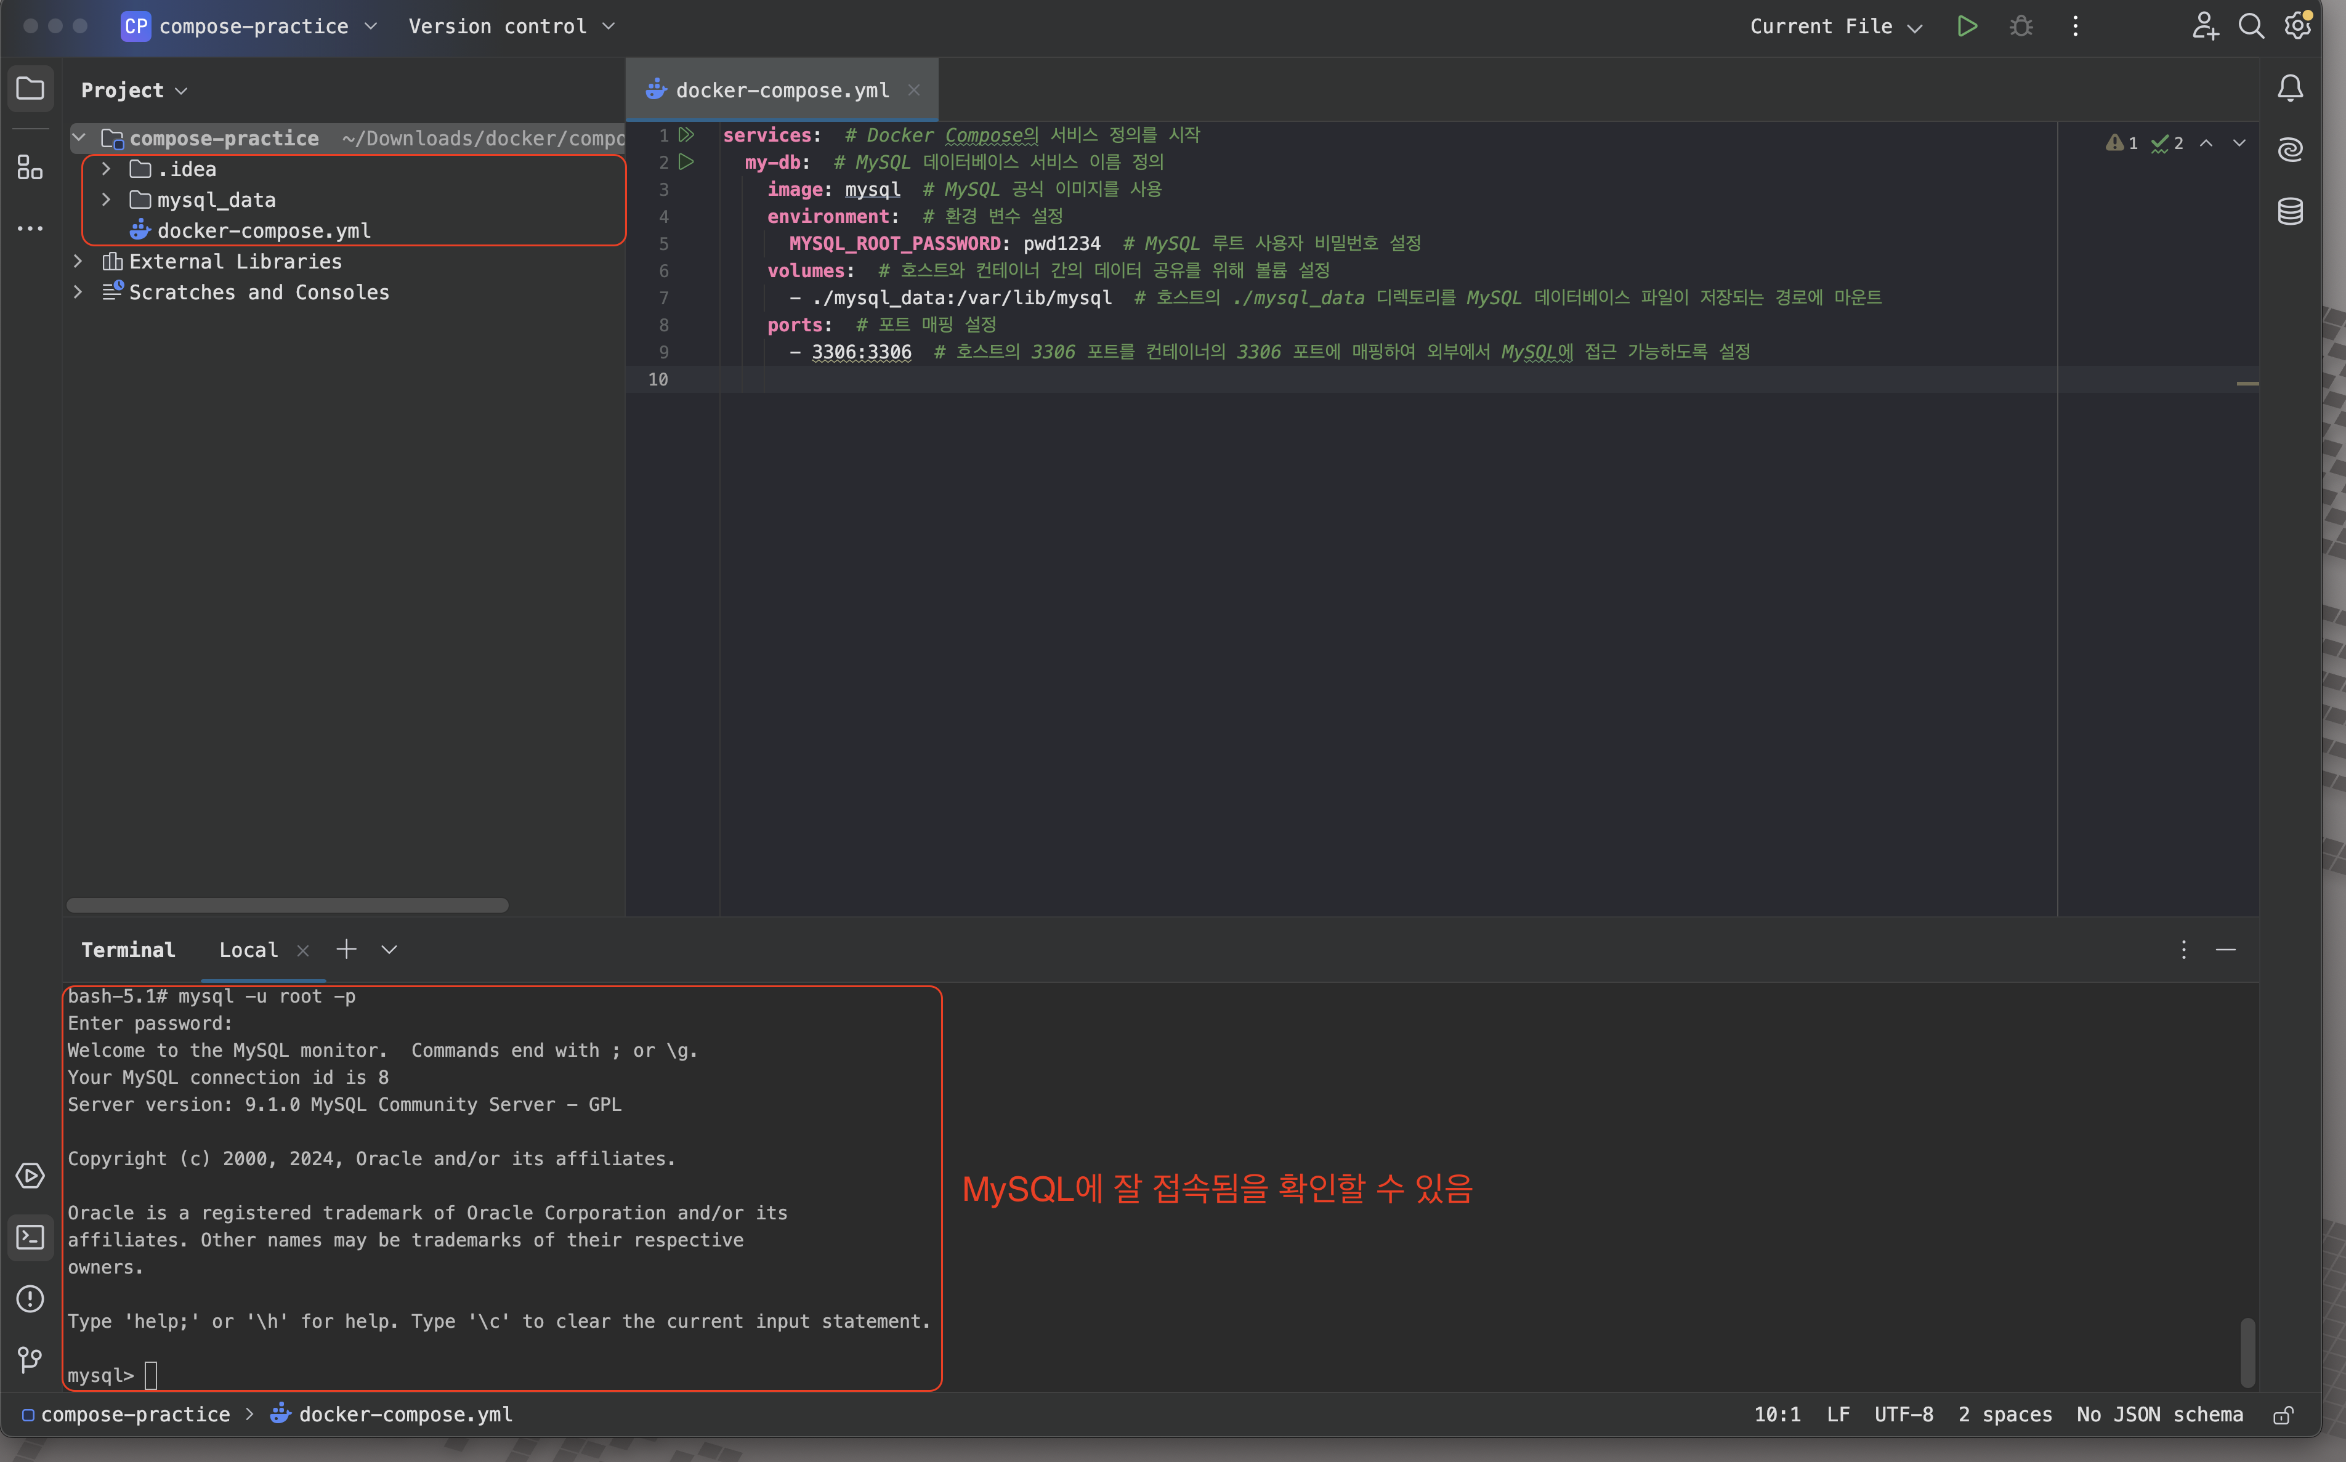Open Search Everywhere magnifier icon
The width and height of the screenshot is (2346, 1462).
coord(2252,26)
